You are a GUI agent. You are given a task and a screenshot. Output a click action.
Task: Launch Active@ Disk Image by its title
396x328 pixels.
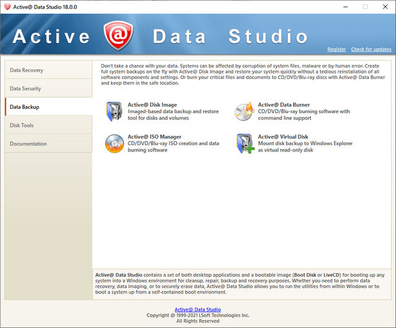pyautogui.click(x=152, y=105)
